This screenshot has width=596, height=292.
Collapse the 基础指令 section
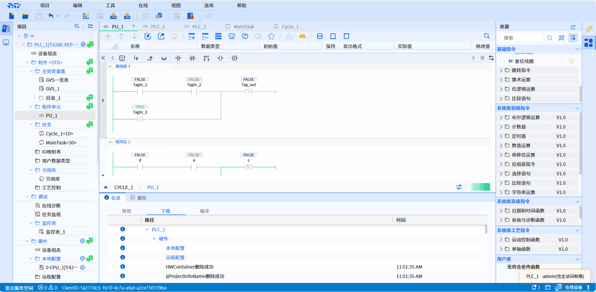click(577, 49)
